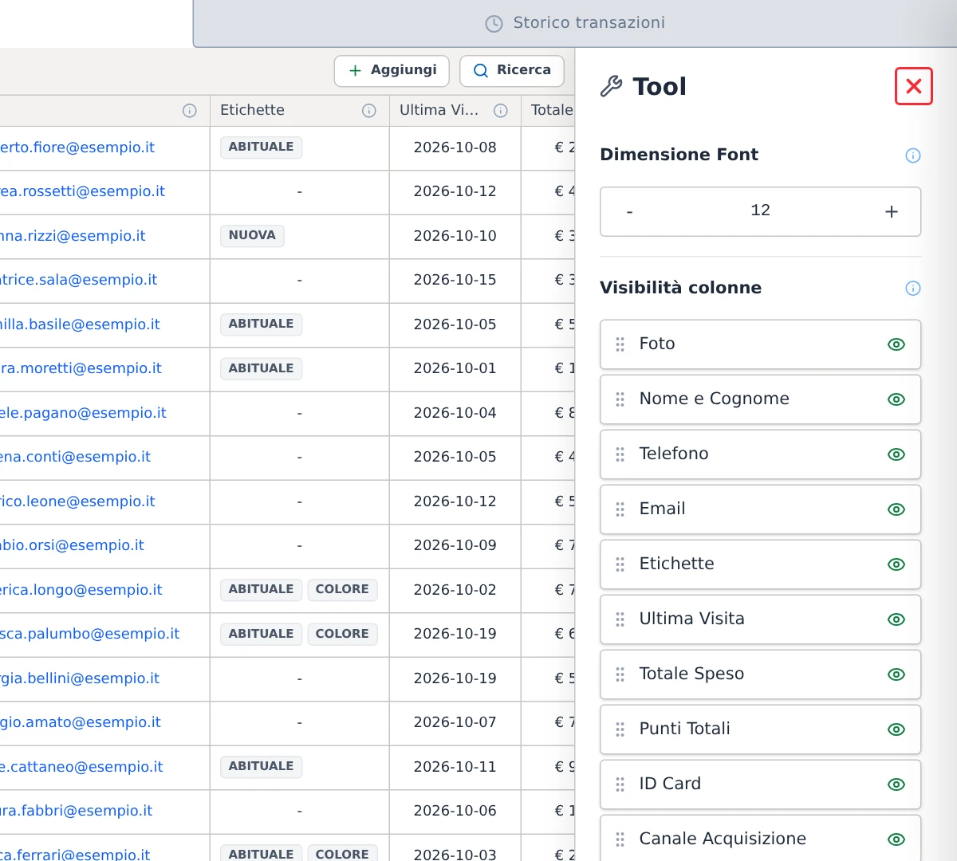Toggle visibility of Email column
Viewport: 957px width, 861px height.
point(896,509)
